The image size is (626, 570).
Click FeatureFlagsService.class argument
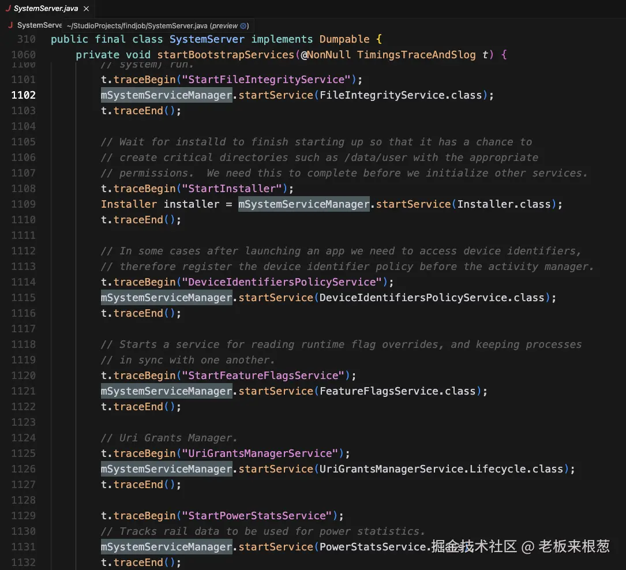click(x=398, y=391)
